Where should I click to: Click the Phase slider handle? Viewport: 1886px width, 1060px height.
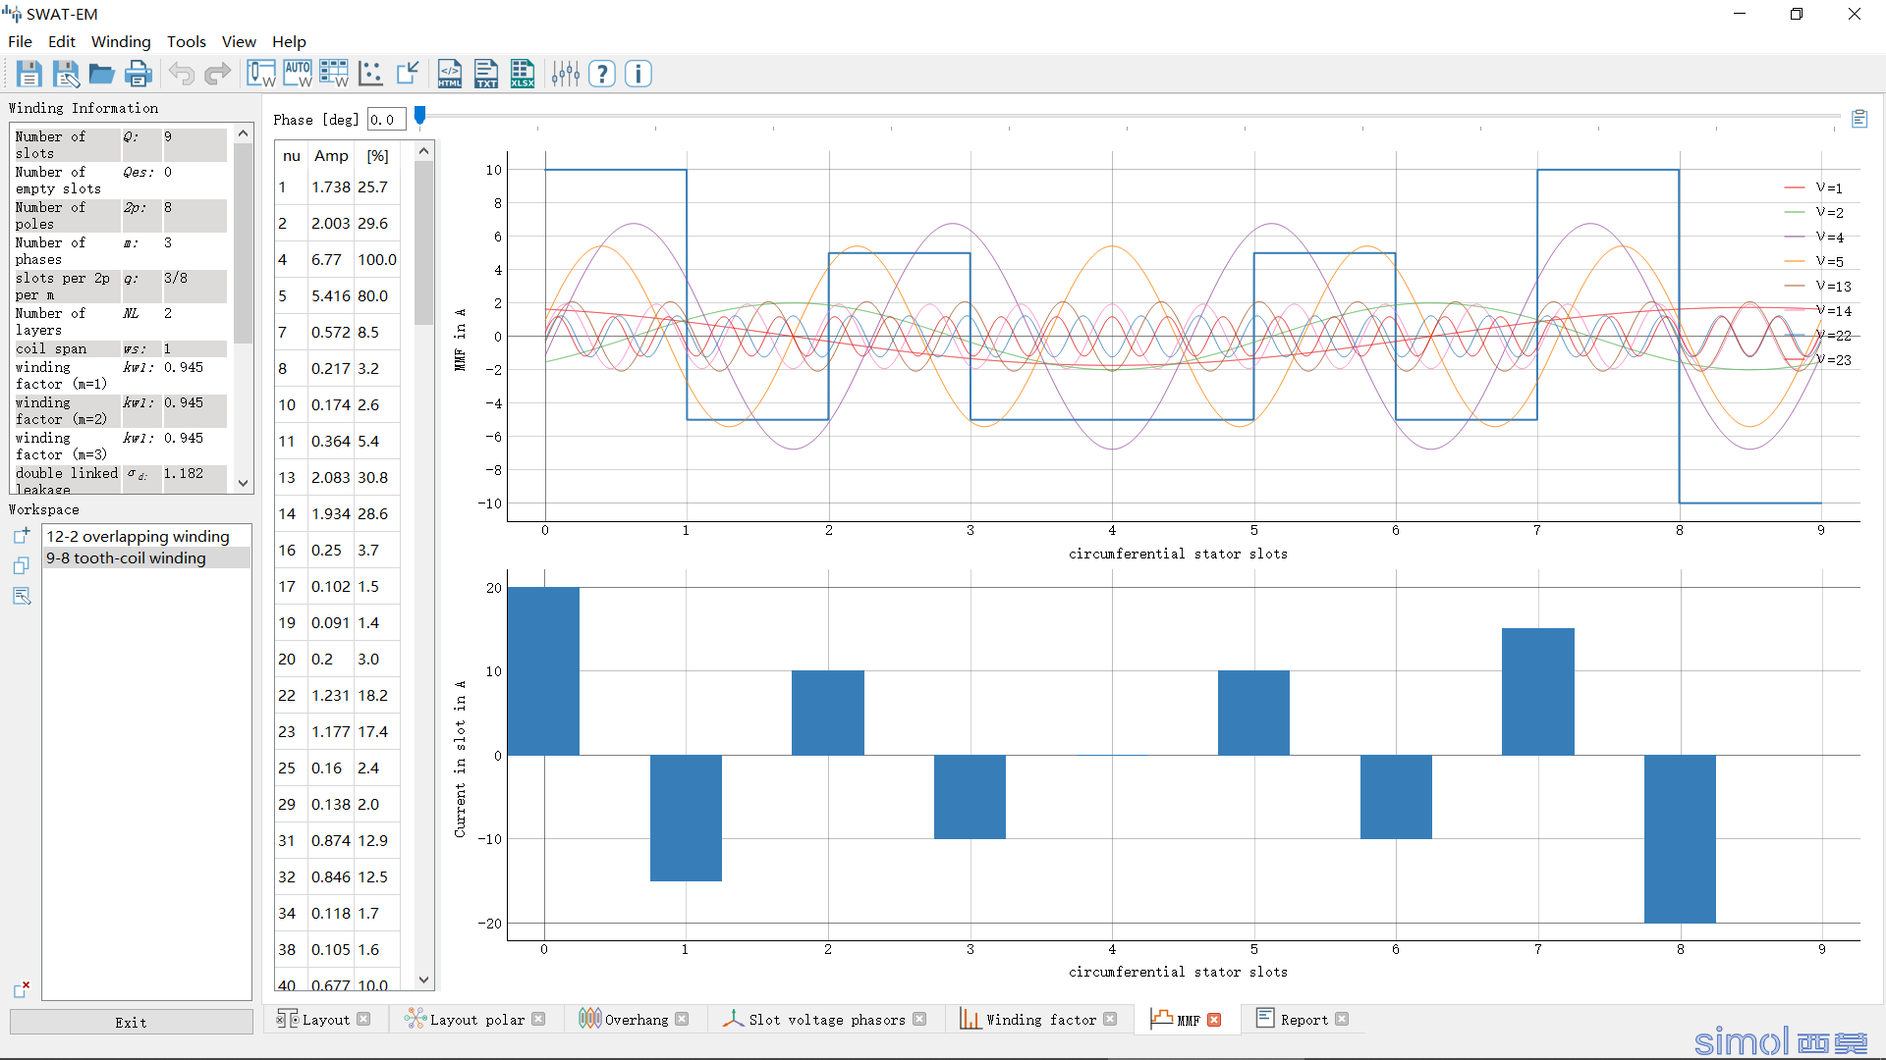pyautogui.click(x=420, y=116)
